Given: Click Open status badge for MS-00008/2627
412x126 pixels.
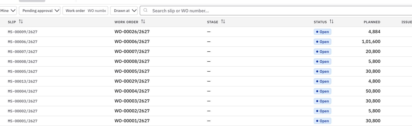Looking at the screenshot, I should click(x=322, y=61).
